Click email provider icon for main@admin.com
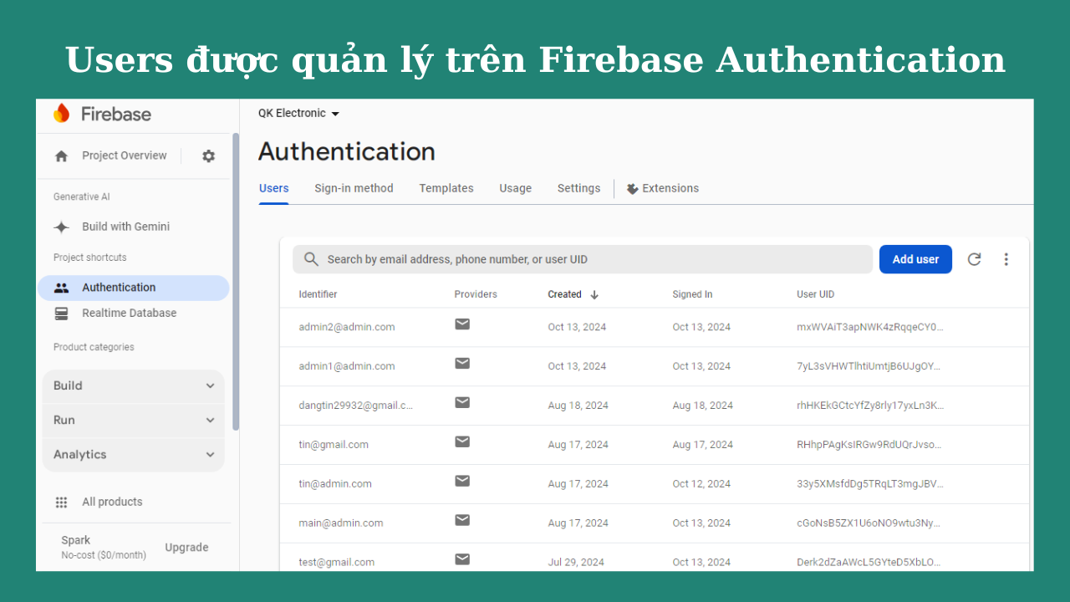Image resolution: width=1070 pixels, height=602 pixels. (x=462, y=520)
